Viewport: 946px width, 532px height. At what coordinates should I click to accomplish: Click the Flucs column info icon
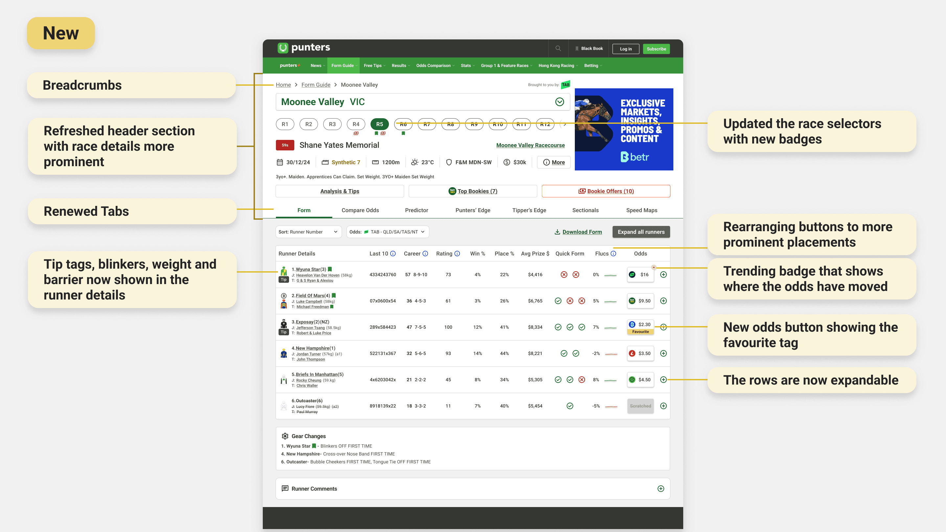tap(613, 254)
